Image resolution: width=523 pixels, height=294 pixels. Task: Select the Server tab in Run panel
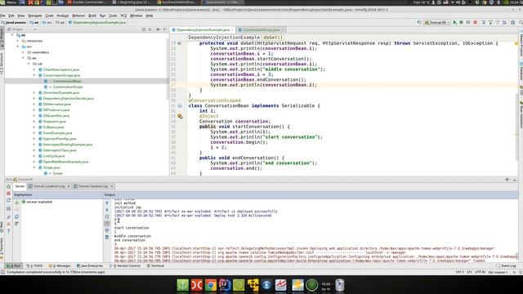[x=20, y=186]
